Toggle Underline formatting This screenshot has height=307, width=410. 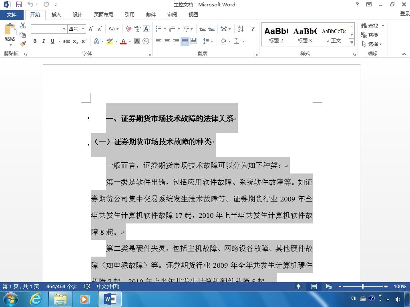[52, 41]
